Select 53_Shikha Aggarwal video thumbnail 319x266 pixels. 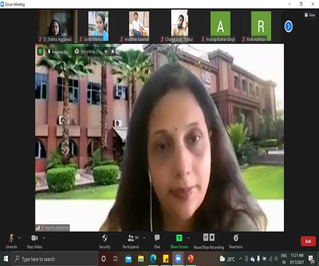point(58,26)
